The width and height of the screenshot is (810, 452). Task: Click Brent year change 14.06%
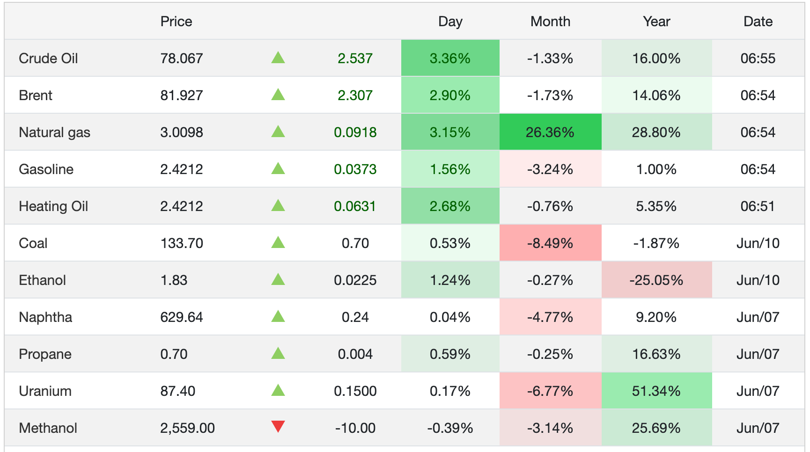point(656,95)
